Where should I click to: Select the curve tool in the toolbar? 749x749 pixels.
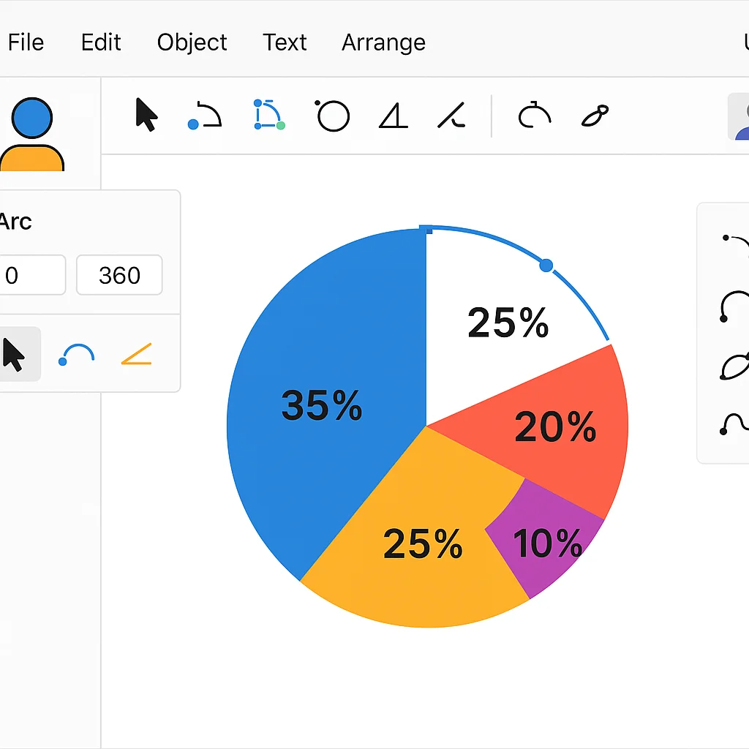point(203,115)
